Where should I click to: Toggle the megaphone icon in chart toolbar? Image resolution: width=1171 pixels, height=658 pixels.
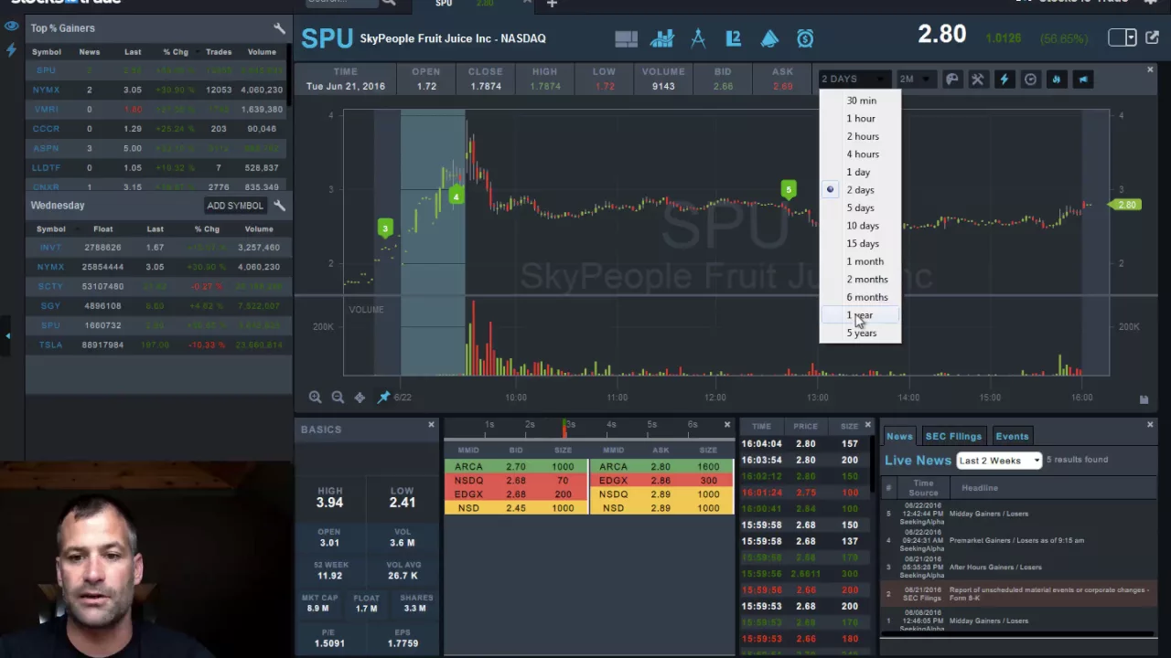click(x=1083, y=80)
